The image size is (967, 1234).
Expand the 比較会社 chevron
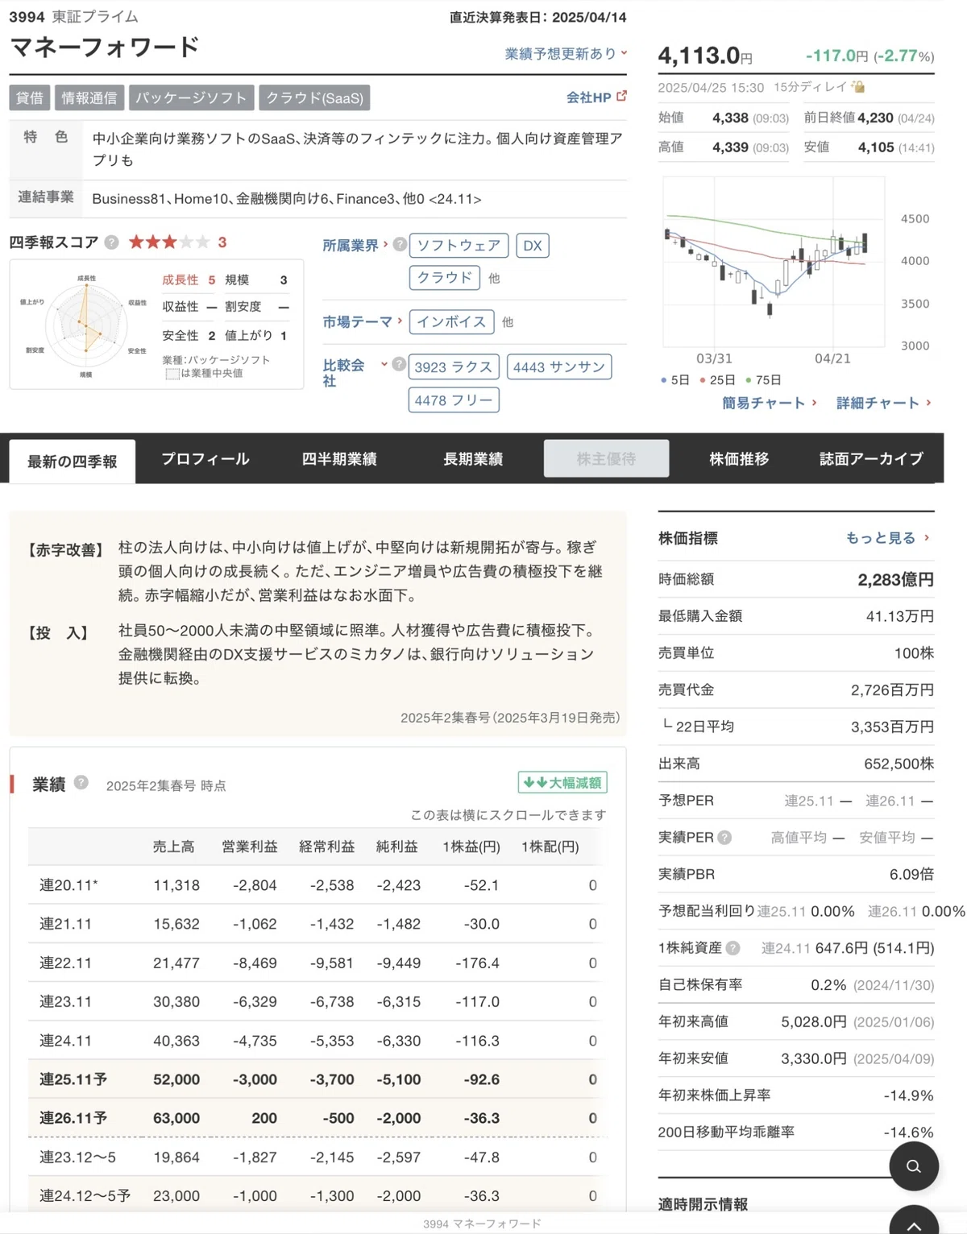click(384, 364)
